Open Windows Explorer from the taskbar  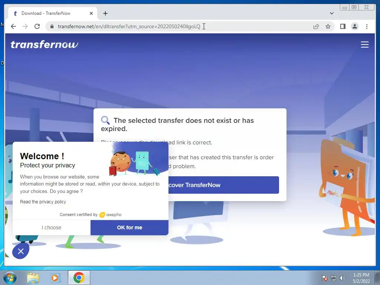click(x=33, y=278)
